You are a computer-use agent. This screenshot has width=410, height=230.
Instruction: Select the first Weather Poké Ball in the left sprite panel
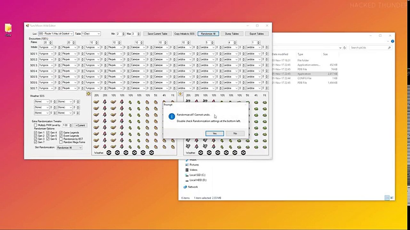coord(109,153)
